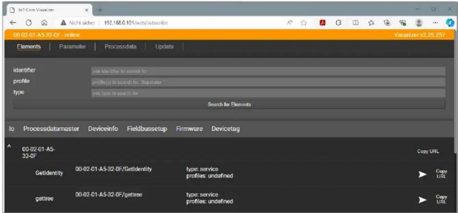
Task: Switch to the Parameter tab
Action: point(73,47)
